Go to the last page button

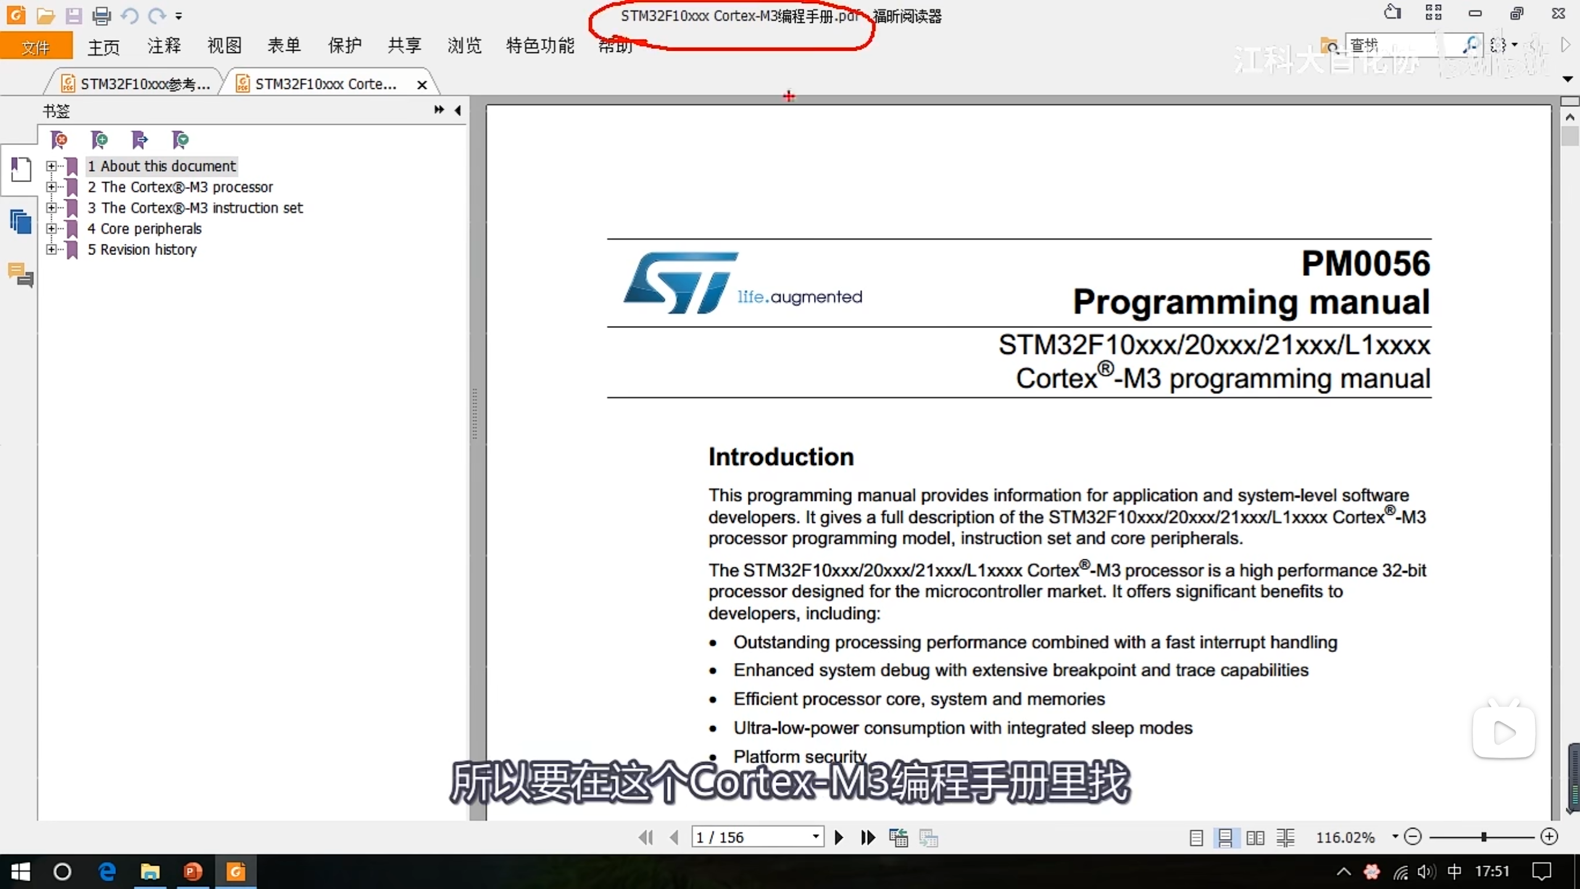[x=868, y=838]
